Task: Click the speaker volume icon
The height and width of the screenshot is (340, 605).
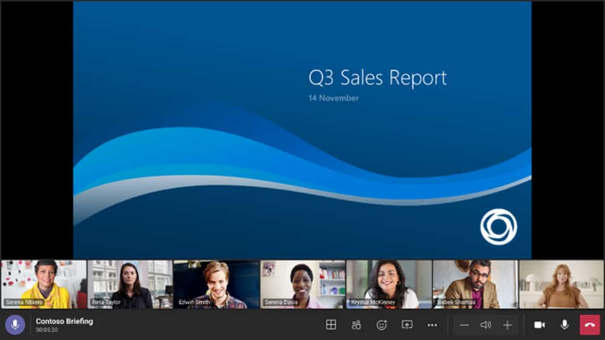Action: (486, 325)
